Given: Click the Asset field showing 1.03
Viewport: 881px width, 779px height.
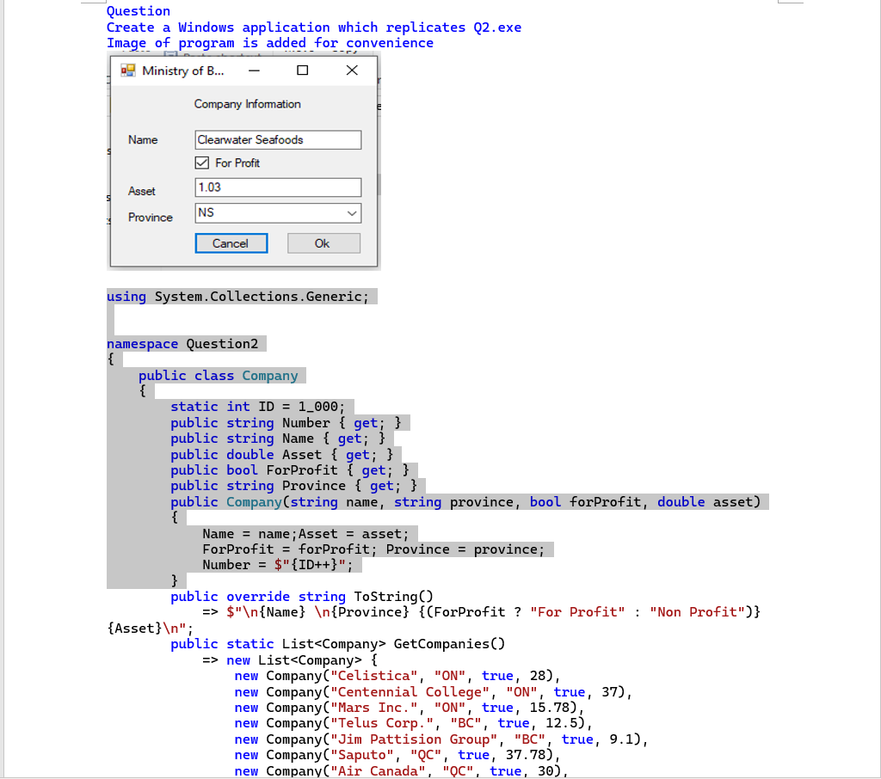Looking at the screenshot, I should coord(278,187).
